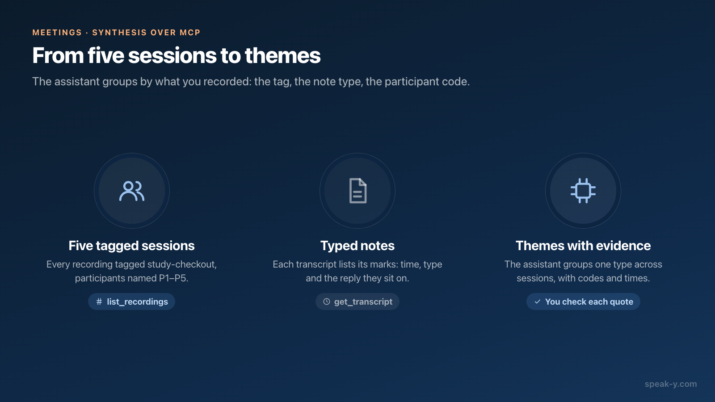Select the get_transcript pill label
The width and height of the screenshot is (715, 402).
[363, 301]
